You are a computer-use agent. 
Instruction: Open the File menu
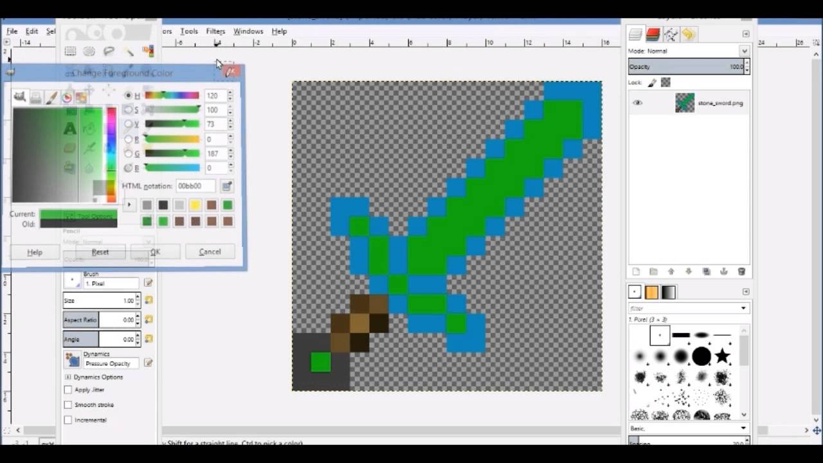tap(12, 32)
